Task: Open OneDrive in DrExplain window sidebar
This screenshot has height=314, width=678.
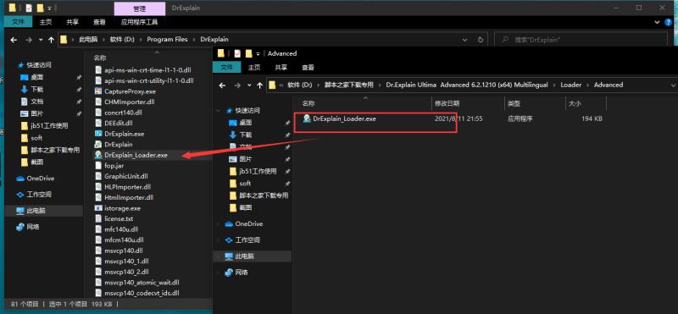Action: pyautogui.click(x=36, y=179)
